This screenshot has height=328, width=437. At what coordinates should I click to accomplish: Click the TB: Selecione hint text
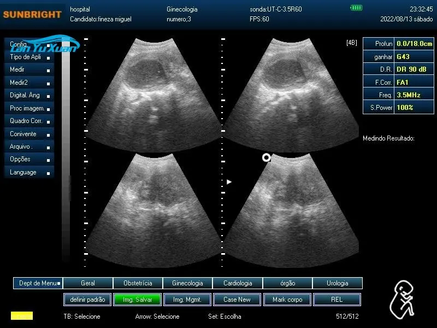(82, 317)
